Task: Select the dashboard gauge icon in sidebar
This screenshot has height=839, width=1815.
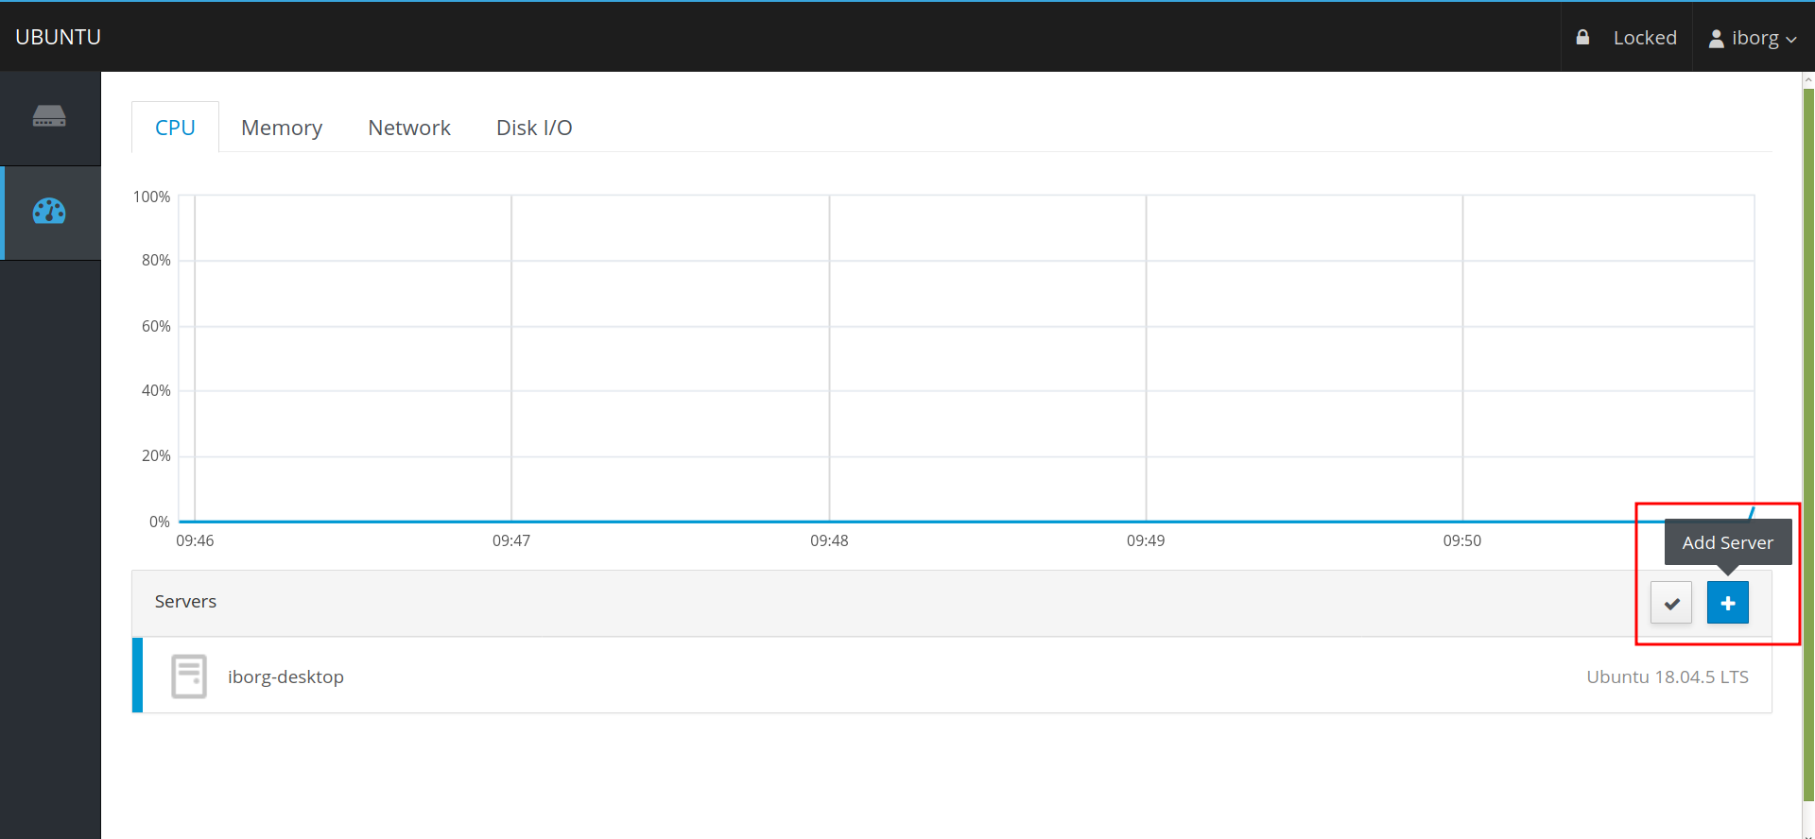Action: (x=49, y=212)
